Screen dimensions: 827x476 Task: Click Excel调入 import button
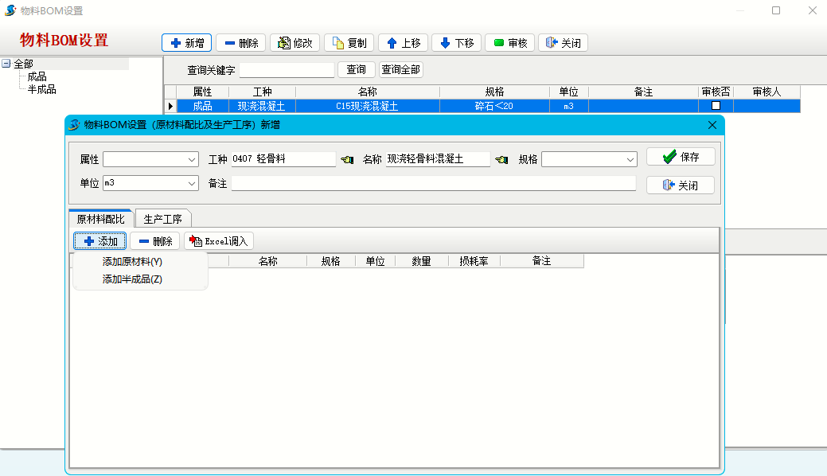pyautogui.click(x=219, y=241)
